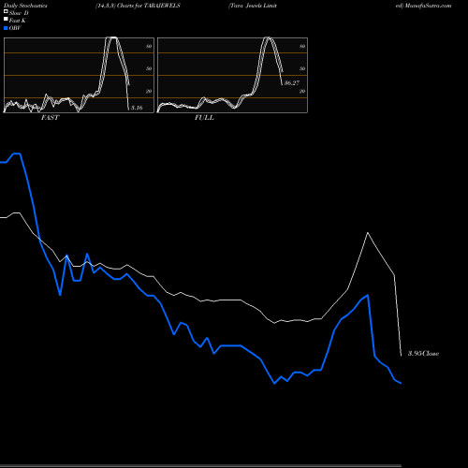468x468 pixels.
Task: Click the Fast K legend swatch
Action: click(x=6, y=19)
